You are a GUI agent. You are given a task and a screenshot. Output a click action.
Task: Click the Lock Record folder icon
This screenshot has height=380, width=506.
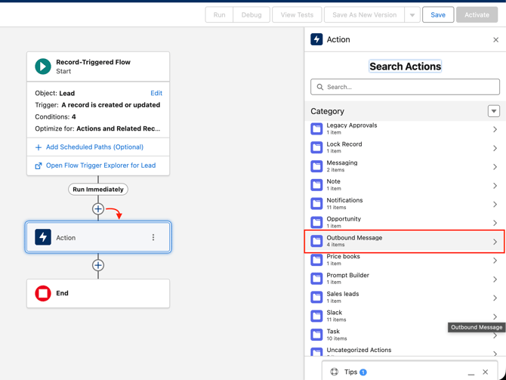(316, 147)
